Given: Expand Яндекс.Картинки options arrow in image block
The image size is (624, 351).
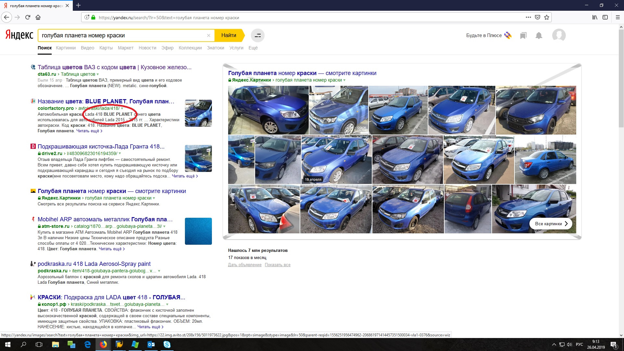Looking at the screenshot, I should tap(344, 80).
